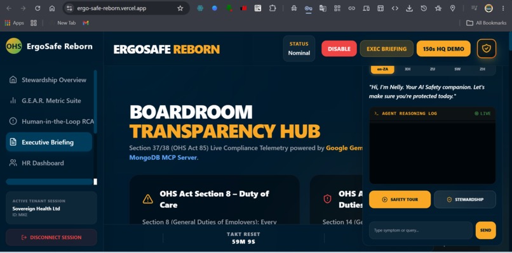The height and width of the screenshot is (253, 512).
Task: Bookmark this page with the star icon
Action: pyautogui.click(x=180, y=8)
